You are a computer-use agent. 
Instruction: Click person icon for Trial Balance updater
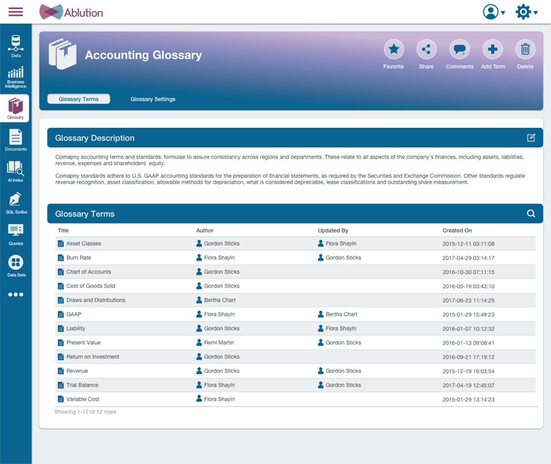tap(320, 385)
